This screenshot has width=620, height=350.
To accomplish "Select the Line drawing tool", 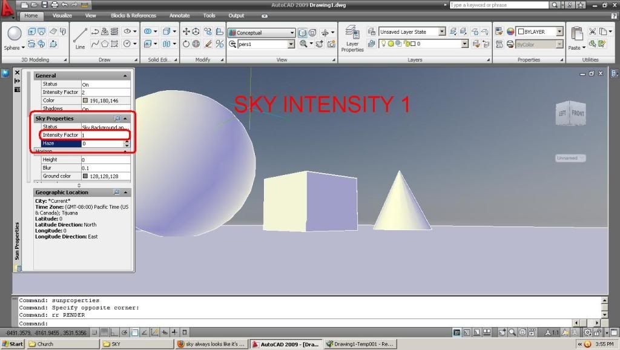I will pos(80,36).
